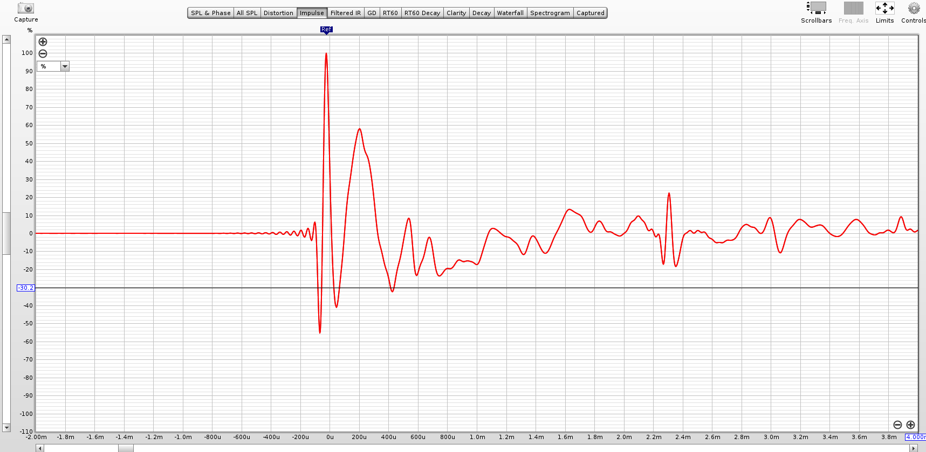
Task: Click the horizontal scrollbar right arrow
Action: coord(914,448)
